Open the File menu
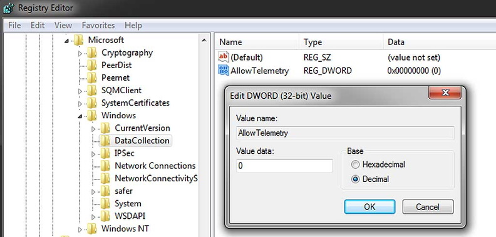The width and height of the screenshot is (496, 237). coord(14,25)
